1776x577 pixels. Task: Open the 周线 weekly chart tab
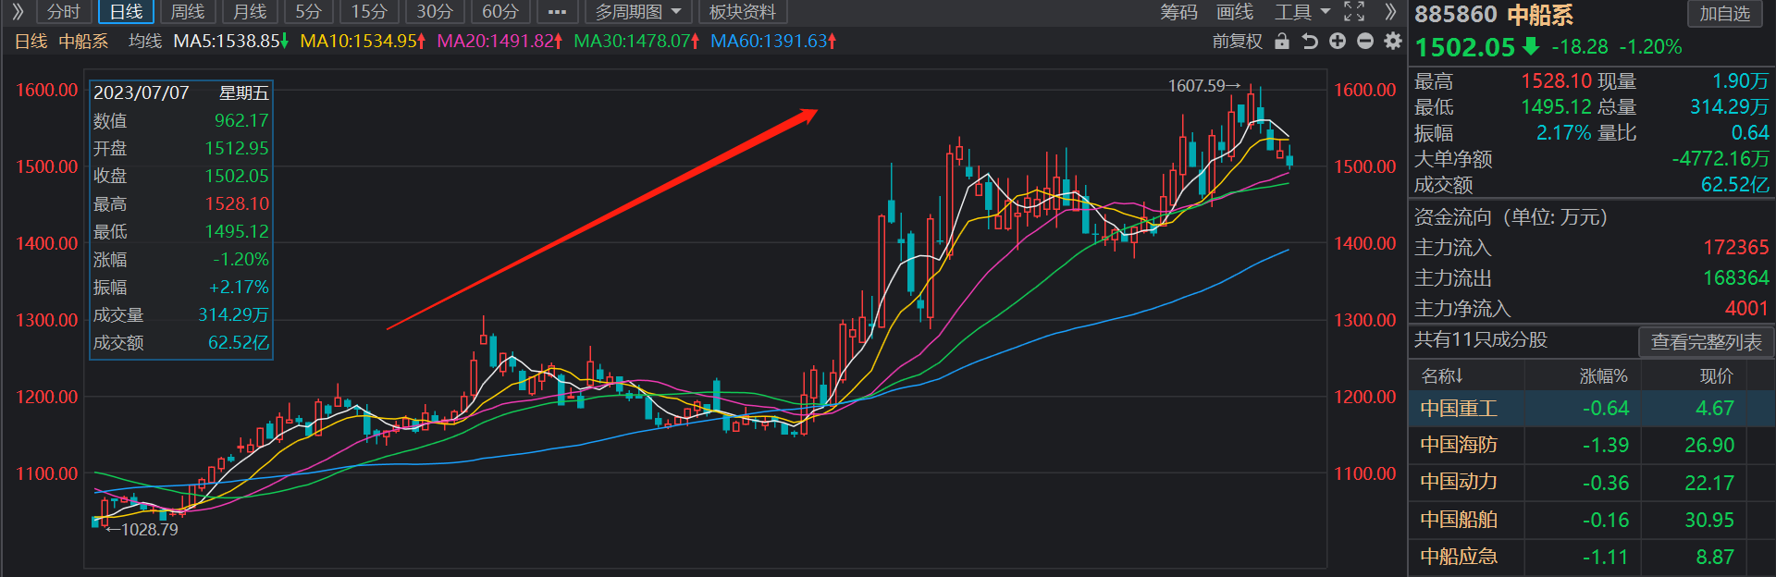click(x=188, y=12)
